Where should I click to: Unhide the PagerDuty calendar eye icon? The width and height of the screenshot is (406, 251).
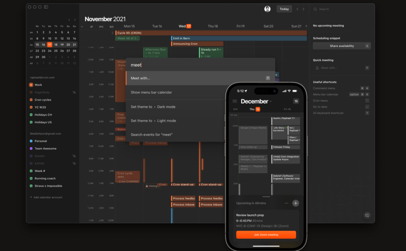pos(74,92)
